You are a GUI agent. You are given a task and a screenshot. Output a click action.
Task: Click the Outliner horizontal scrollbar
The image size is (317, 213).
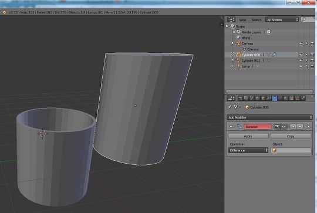pyautogui.click(x=269, y=92)
